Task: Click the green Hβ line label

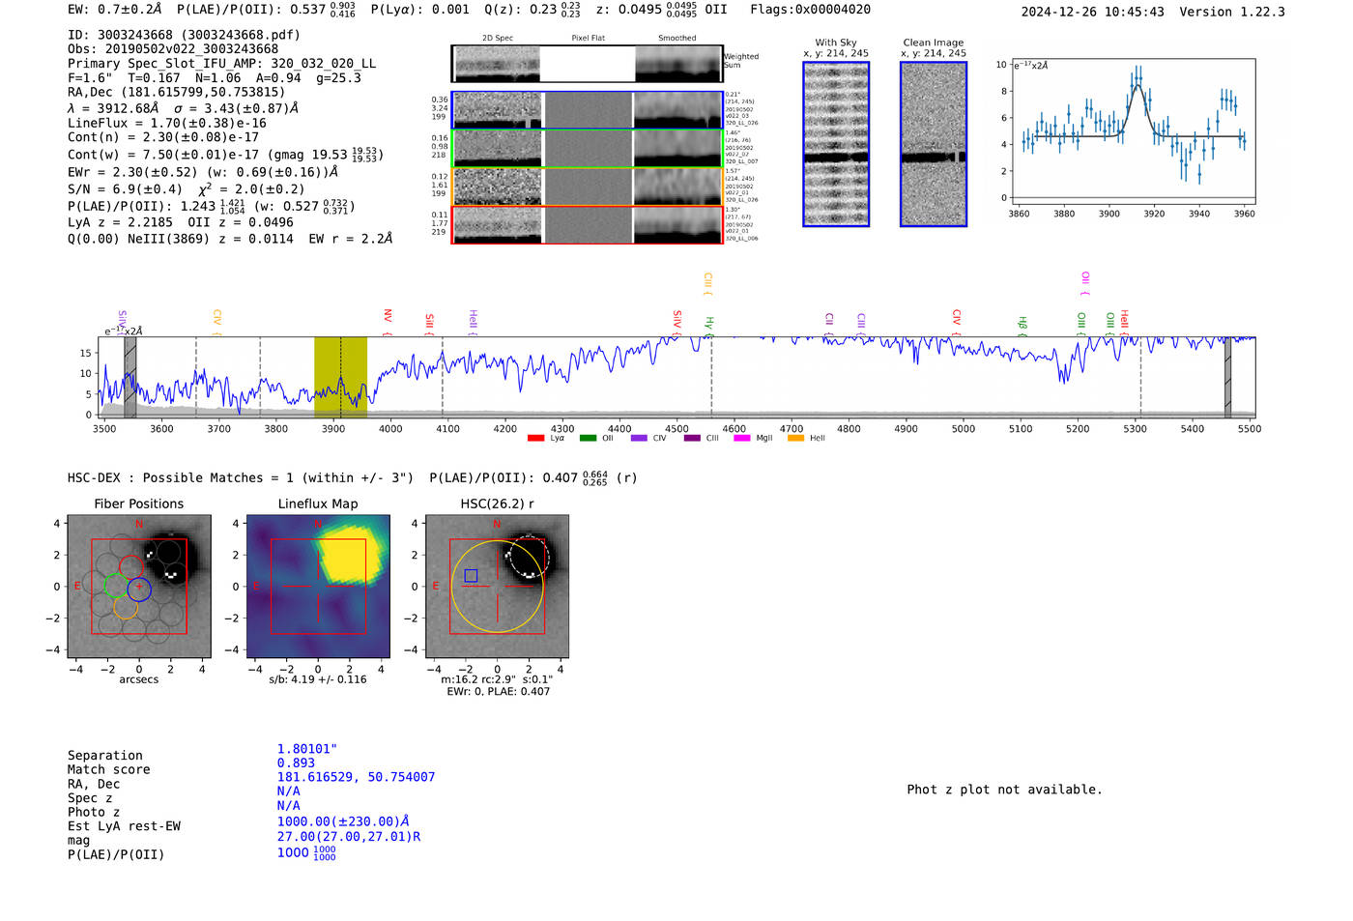Action: point(1022,325)
